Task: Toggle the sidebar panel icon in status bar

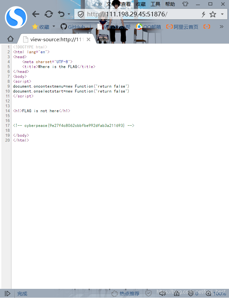Action: [8, 294]
